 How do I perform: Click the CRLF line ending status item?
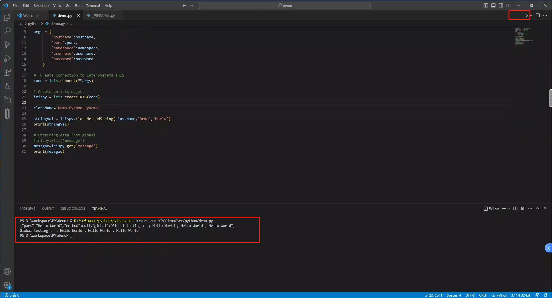pos(483,295)
